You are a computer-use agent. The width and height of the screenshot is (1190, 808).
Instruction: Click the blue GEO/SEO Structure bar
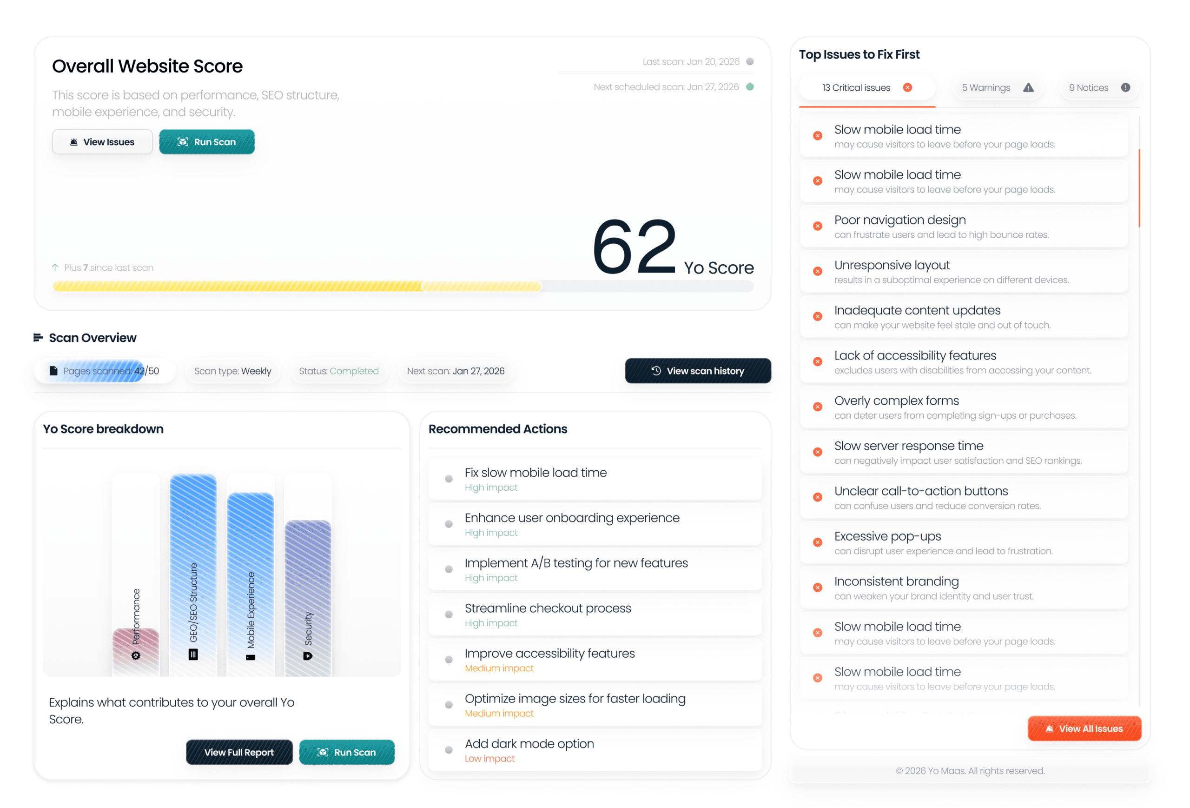[193, 574]
